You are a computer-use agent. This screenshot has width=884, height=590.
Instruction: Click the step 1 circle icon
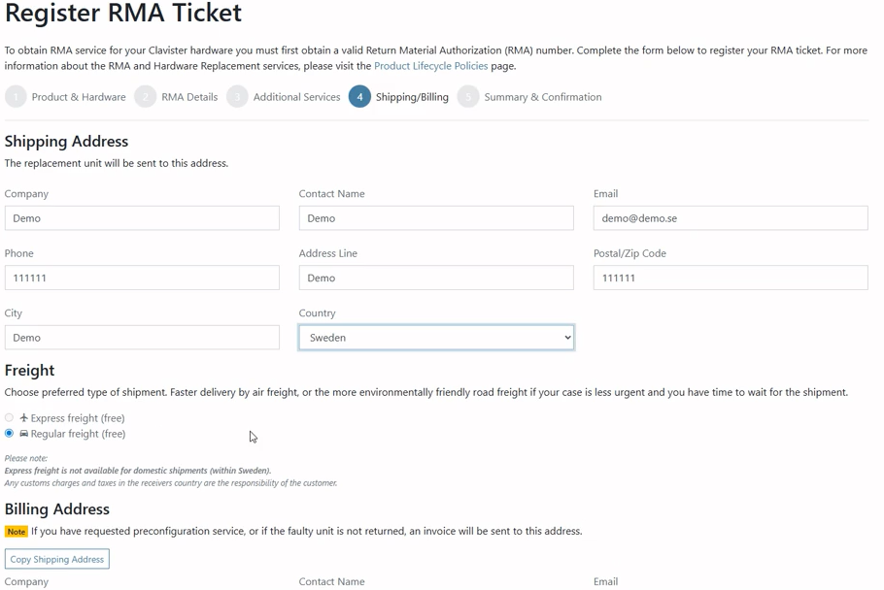16,97
